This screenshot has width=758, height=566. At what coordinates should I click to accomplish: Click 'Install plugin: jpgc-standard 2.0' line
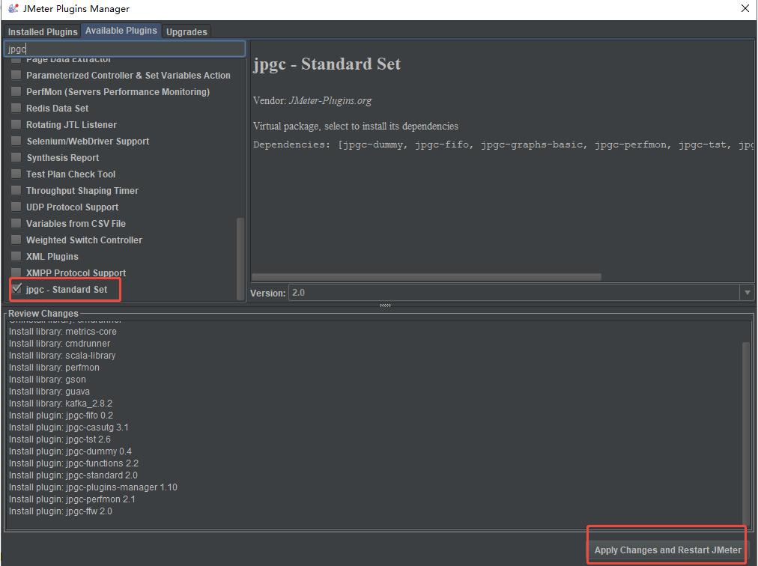coord(73,475)
